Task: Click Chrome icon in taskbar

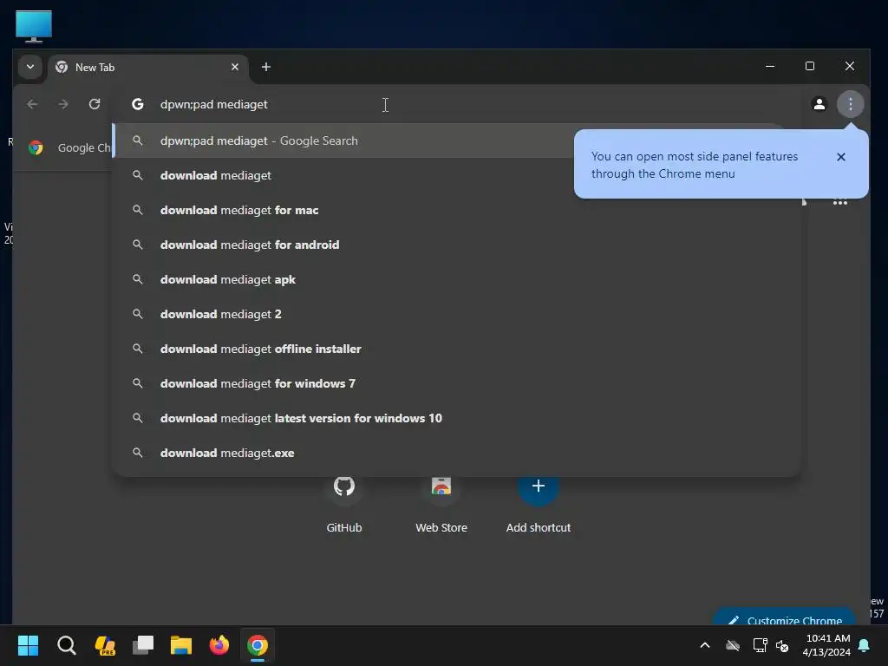Action: pyautogui.click(x=257, y=645)
